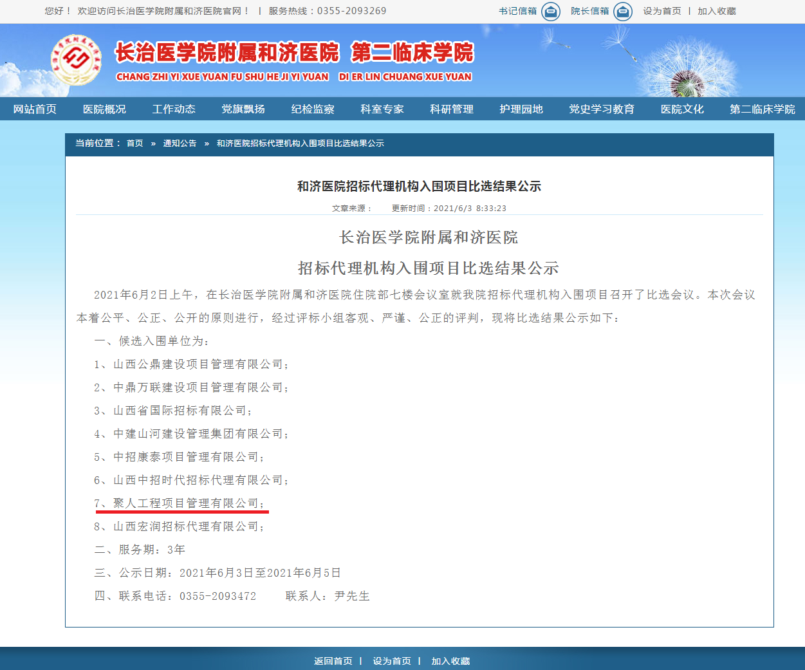Click hotline number 0355-2093269 in top bar
The image size is (805, 670).
(352, 11)
